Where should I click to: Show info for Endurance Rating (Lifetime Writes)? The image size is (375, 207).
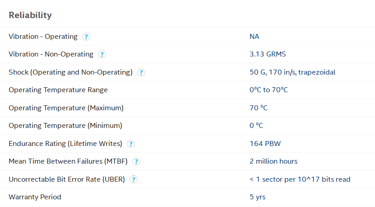point(130,144)
